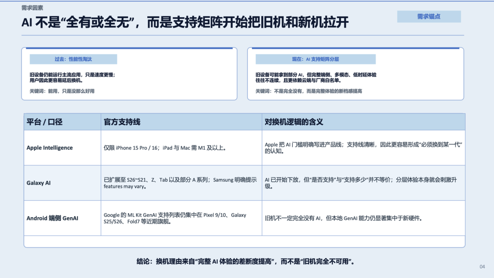Select the Galaxy AI row label
The width and height of the screenshot is (494, 278).
tap(38, 183)
